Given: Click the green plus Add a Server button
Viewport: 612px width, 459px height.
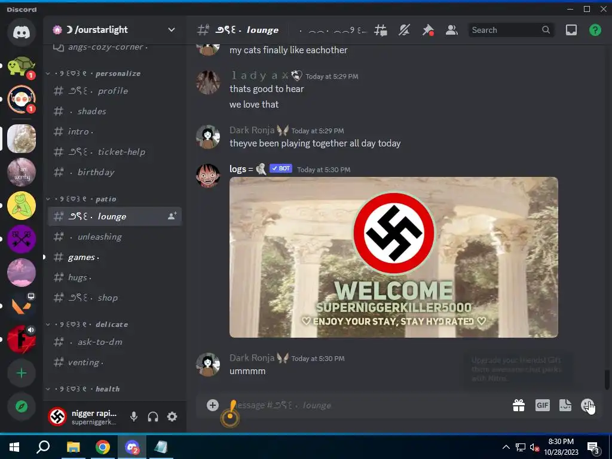Looking at the screenshot, I should pos(22,373).
